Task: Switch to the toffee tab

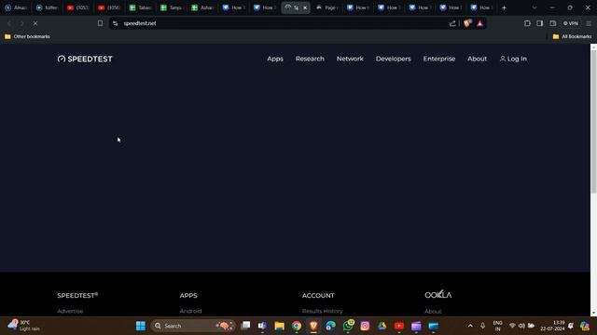Action: [47, 7]
